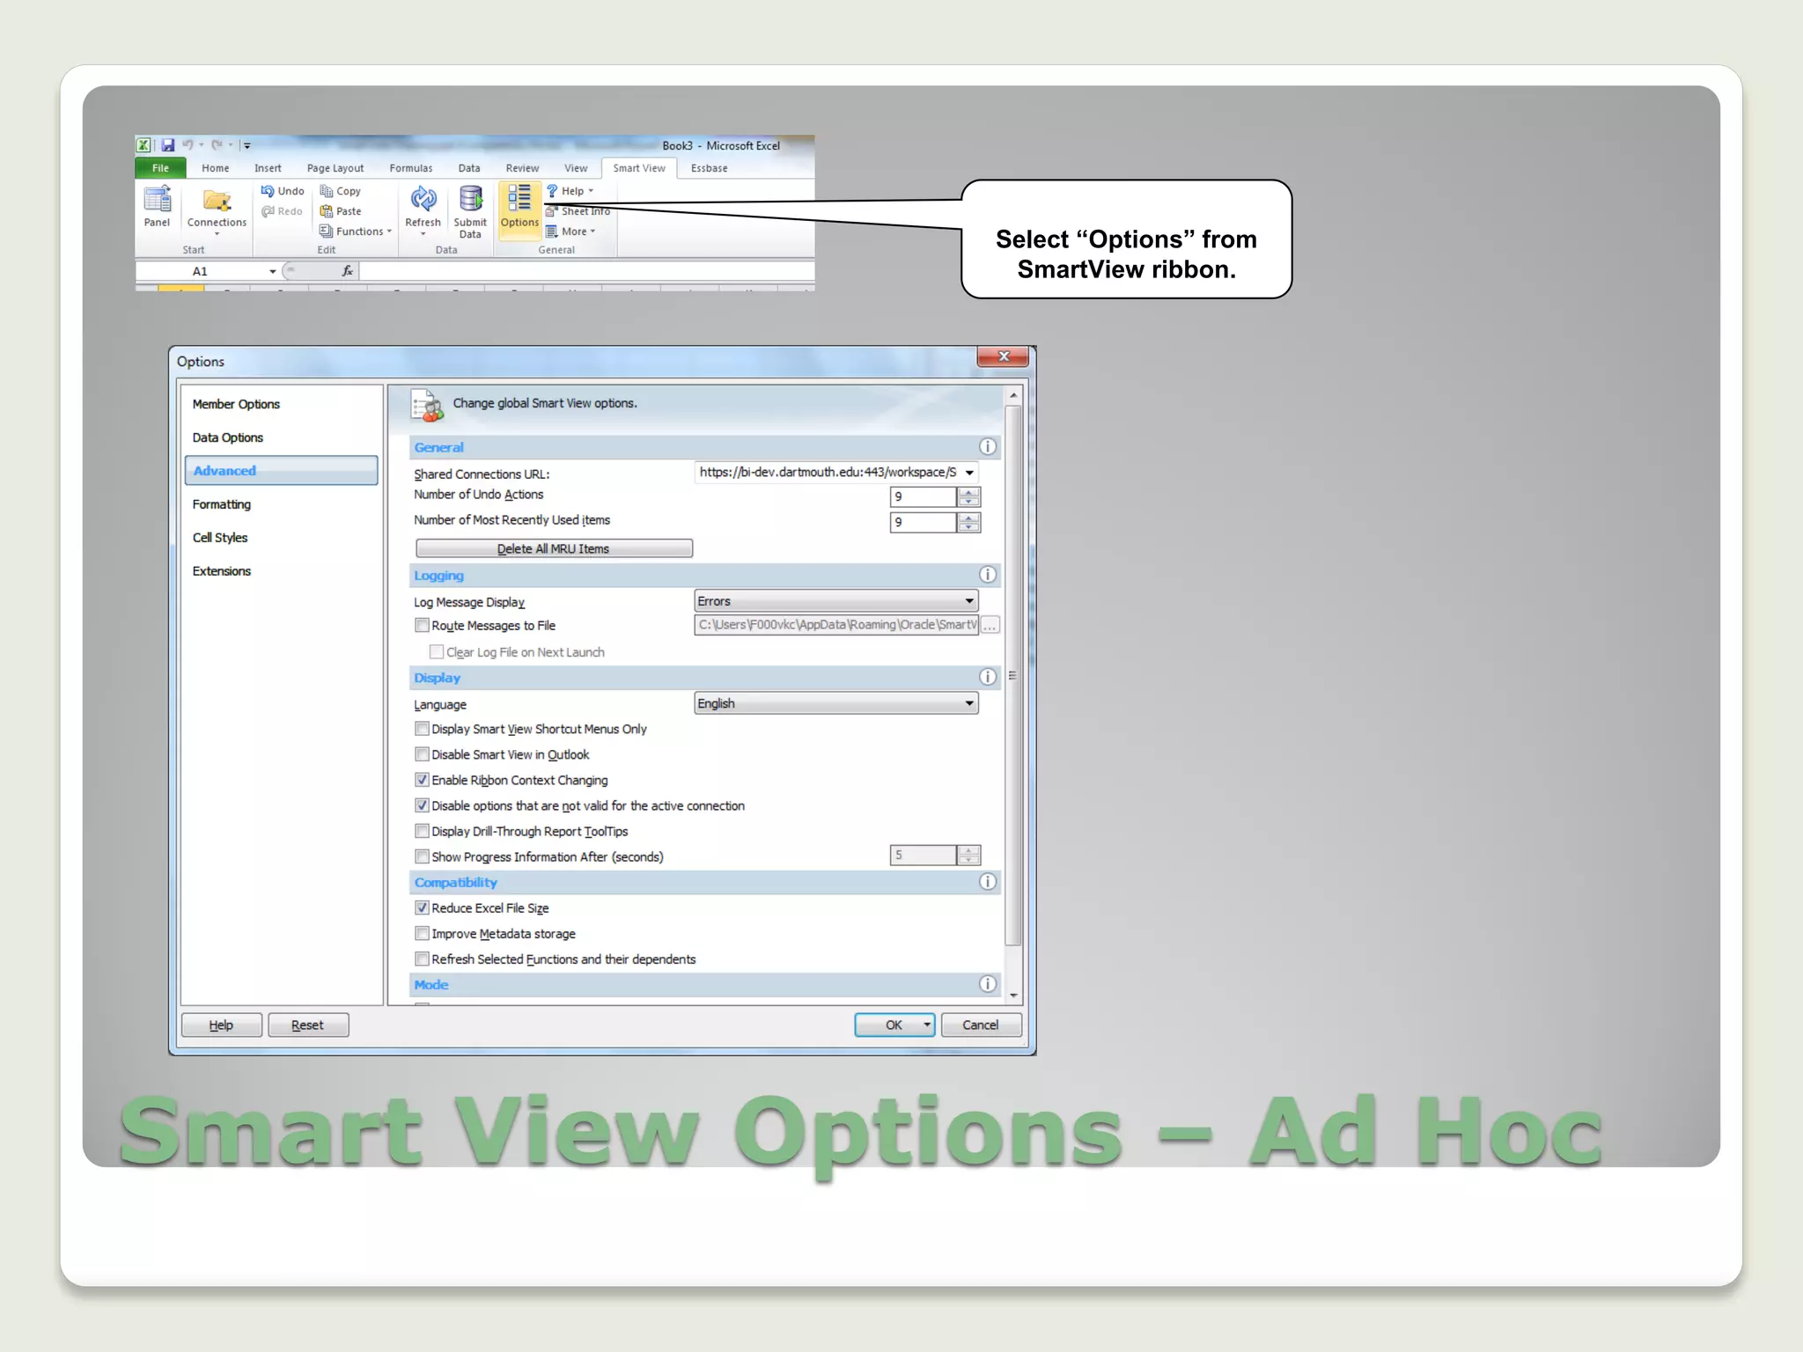Click the Paste icon in Smart View ribbon

point(326,210)
